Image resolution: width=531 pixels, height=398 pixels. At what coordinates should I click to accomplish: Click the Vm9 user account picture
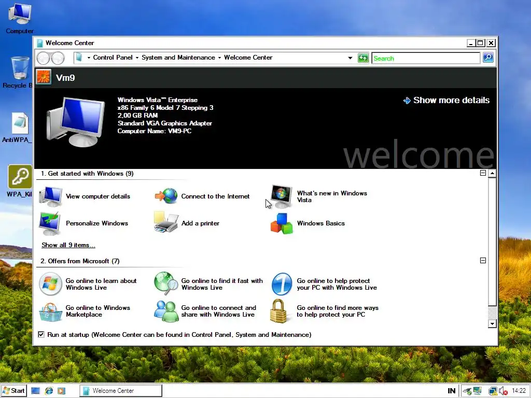coord(44,77)
